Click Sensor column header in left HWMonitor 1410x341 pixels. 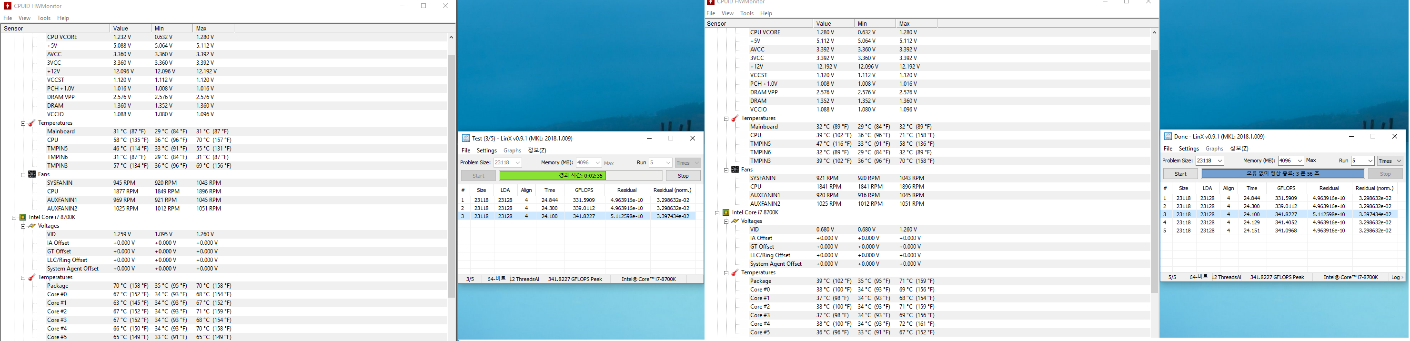(55, 29)
